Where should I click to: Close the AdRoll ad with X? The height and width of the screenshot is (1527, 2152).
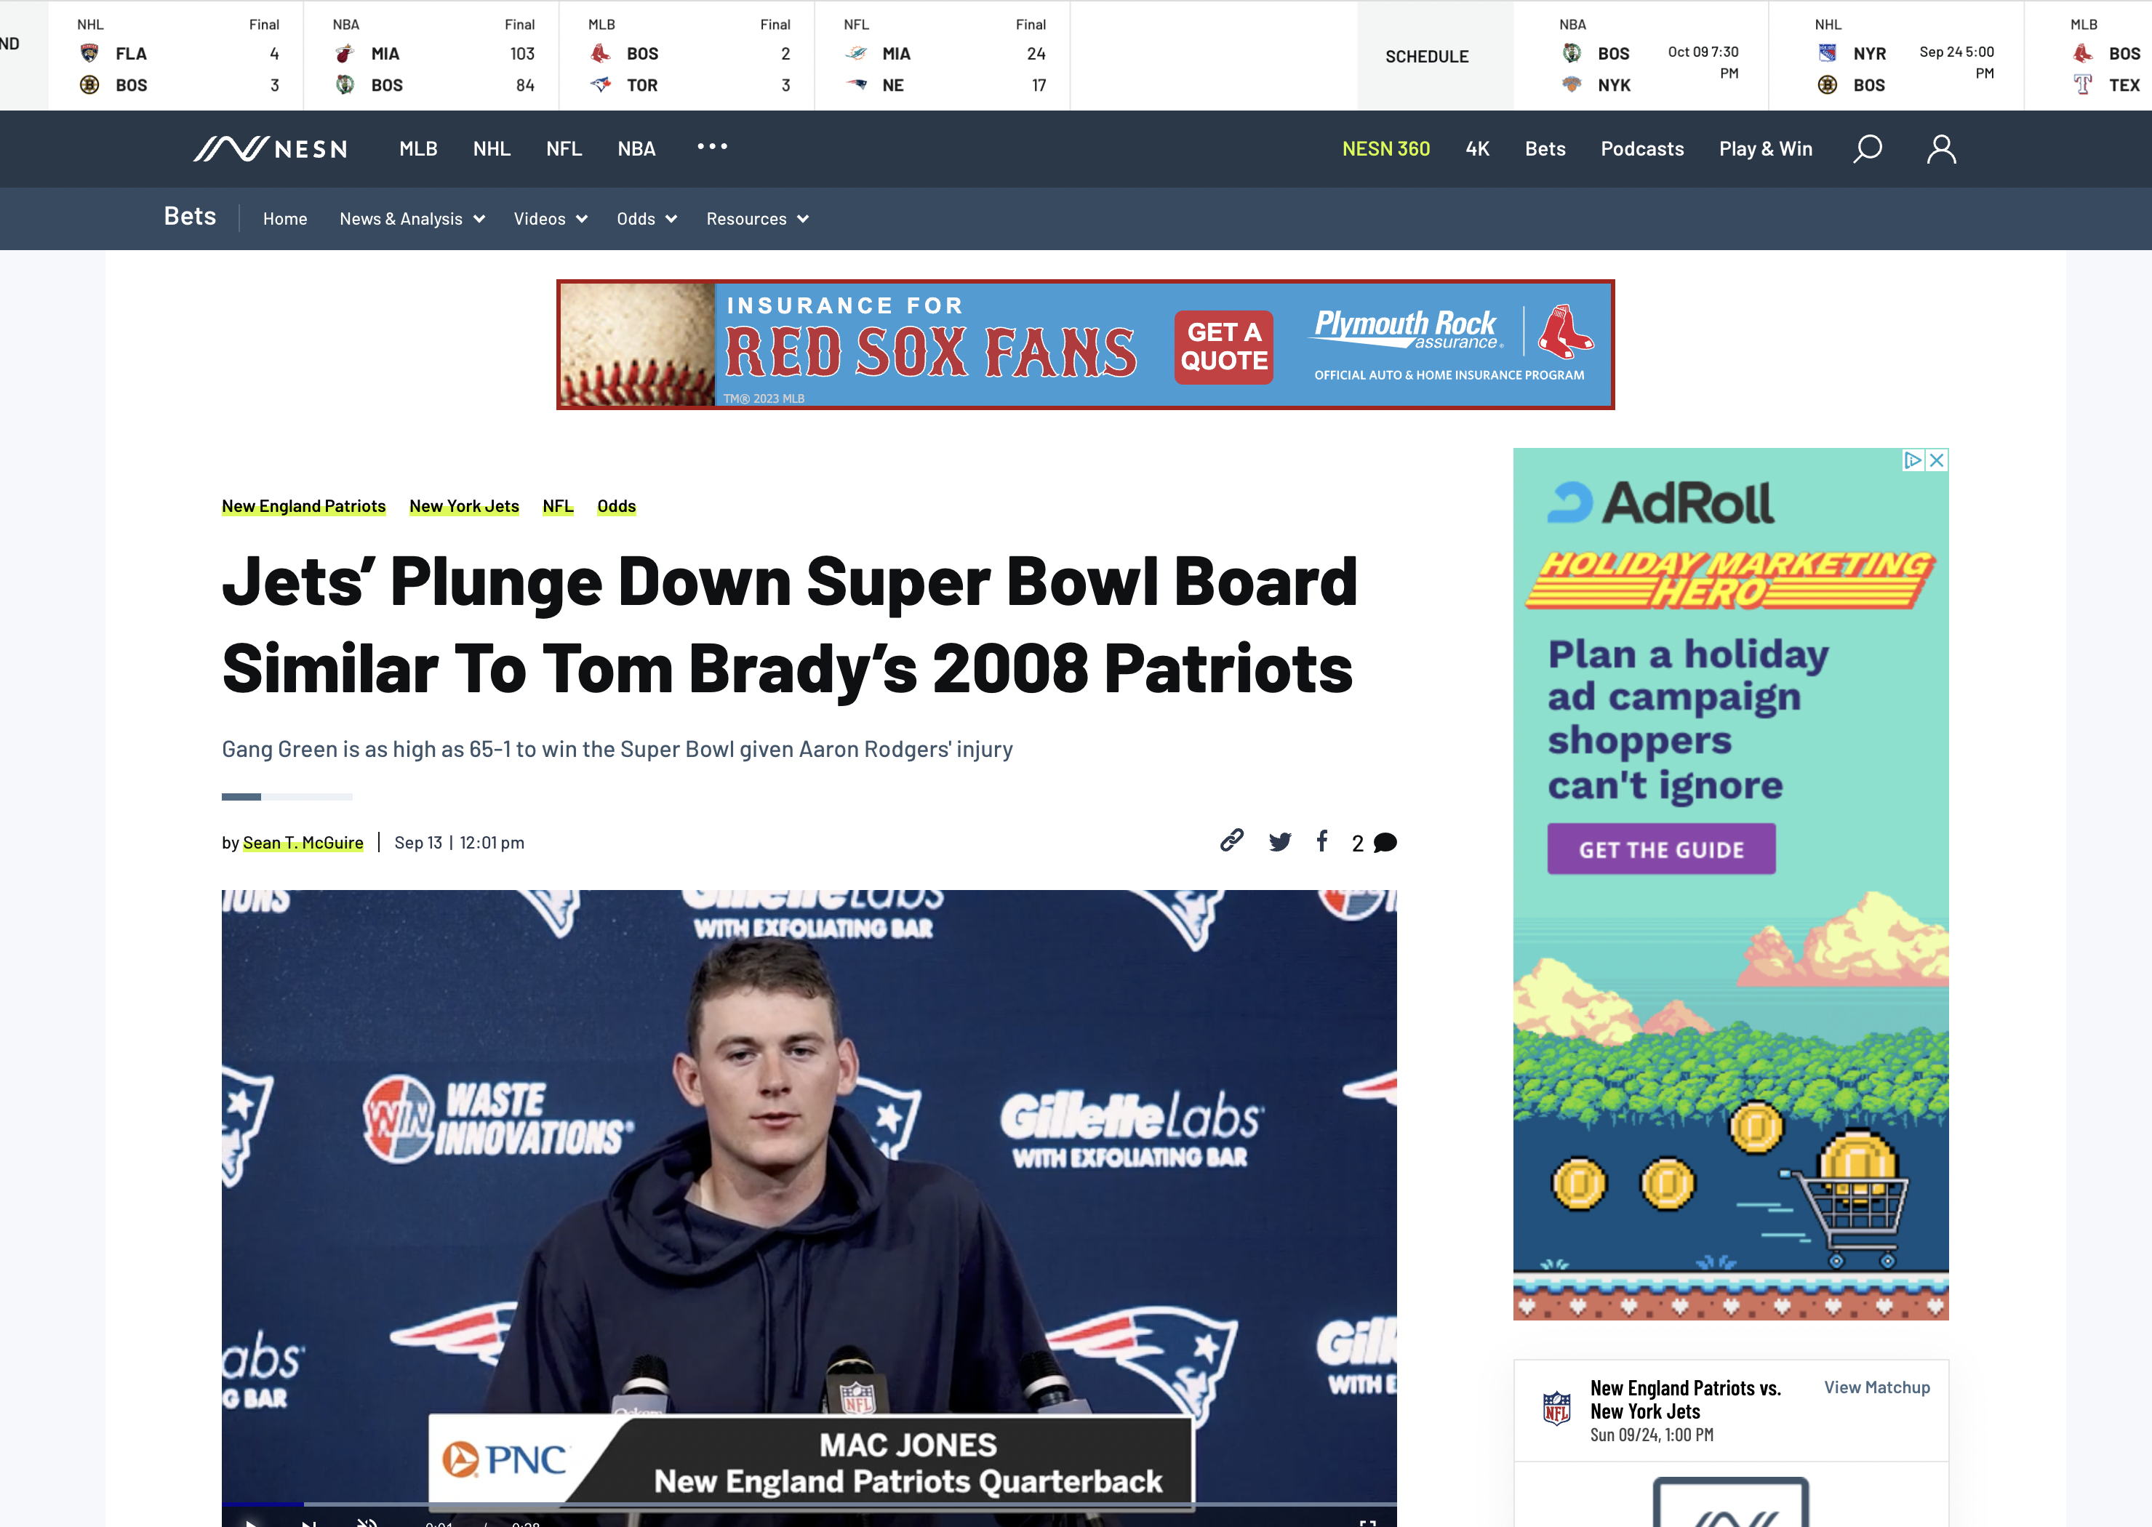(1937, 460)
